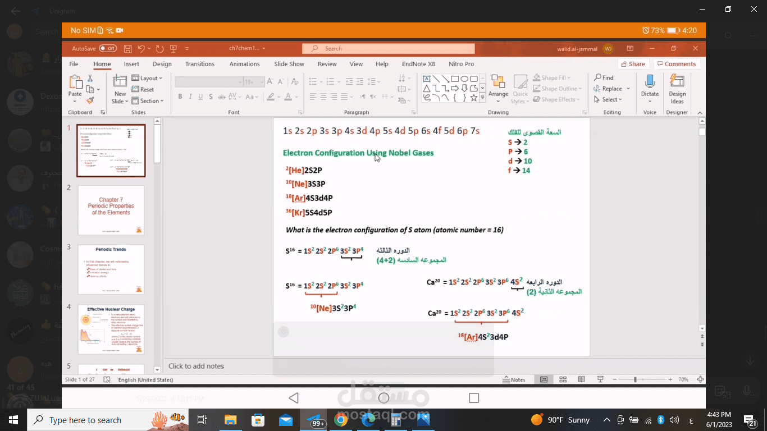Click the Redo/Repeat icon
The width and height of the screenshot is (767, 431).
pos(159,49)
